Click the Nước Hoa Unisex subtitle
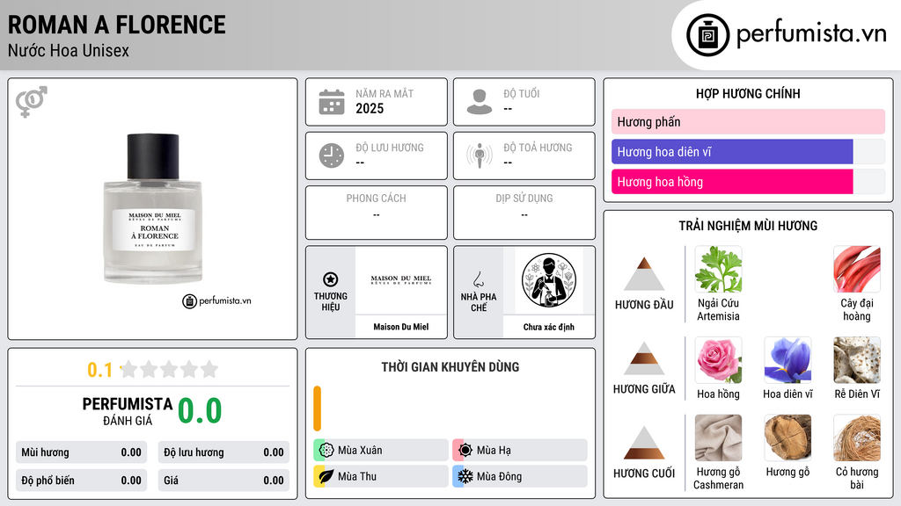Screen dimensions: 901x506 pos(69,50)
